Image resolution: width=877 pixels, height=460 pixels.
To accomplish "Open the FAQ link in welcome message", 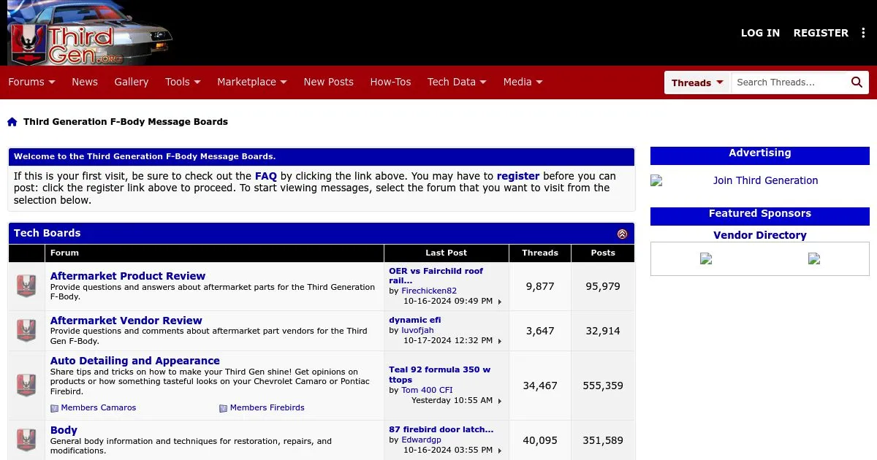I will pos(266,176).
